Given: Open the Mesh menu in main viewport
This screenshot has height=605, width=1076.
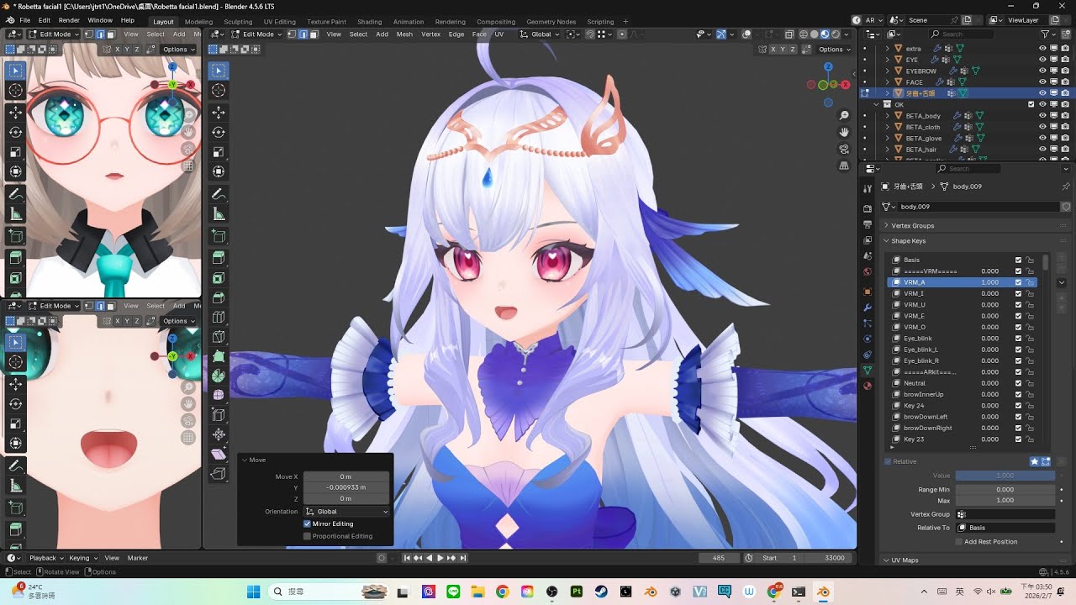Looking at the screenshot, I should (404, 34).
